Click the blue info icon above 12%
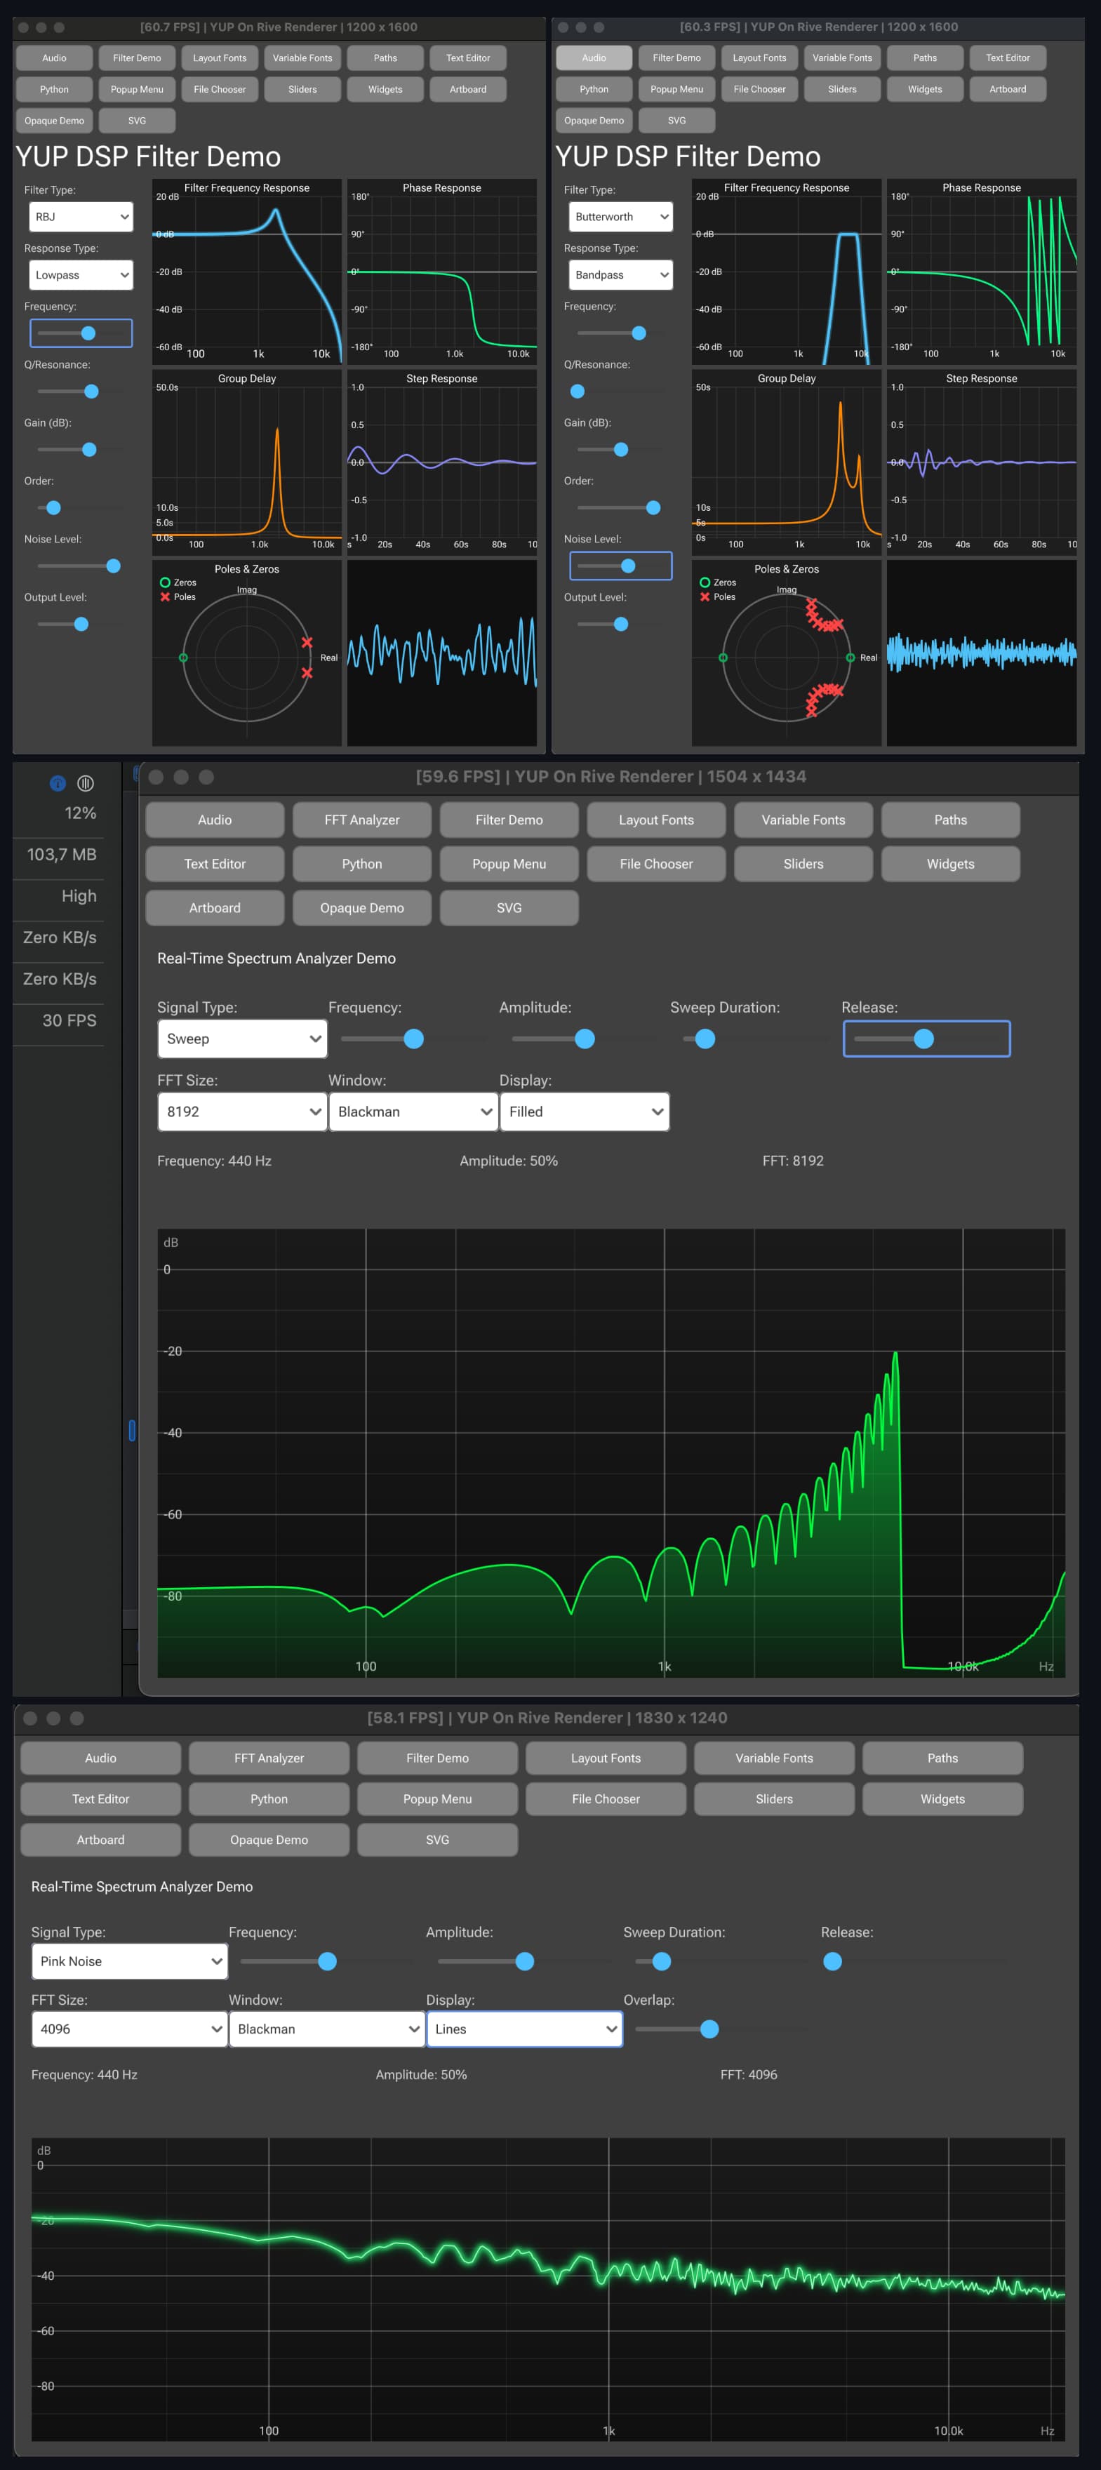Viewport: 1101px width, 2470px height. click(58, 783)
